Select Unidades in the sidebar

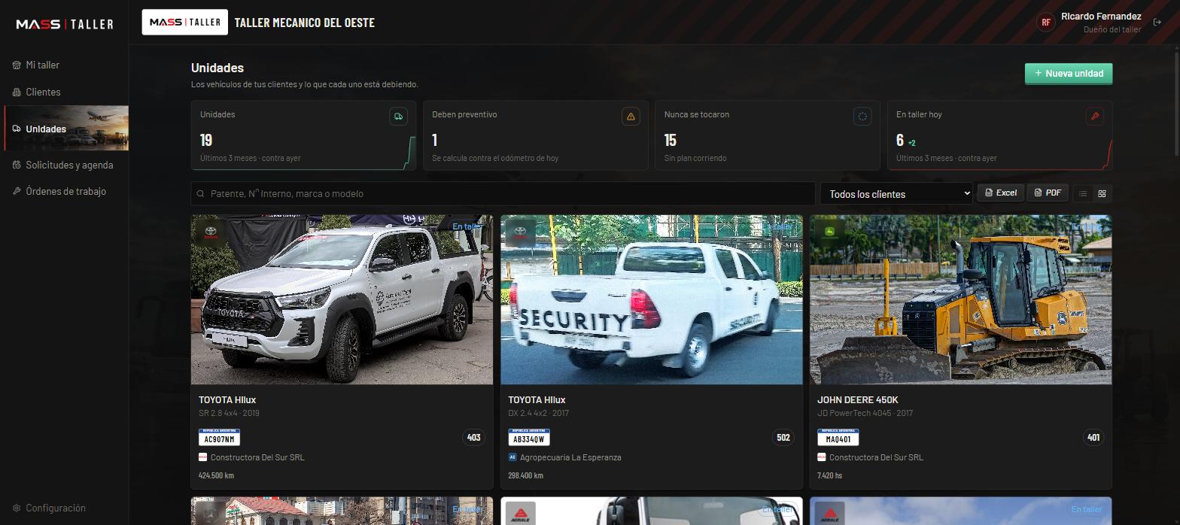tap(66, 129)
